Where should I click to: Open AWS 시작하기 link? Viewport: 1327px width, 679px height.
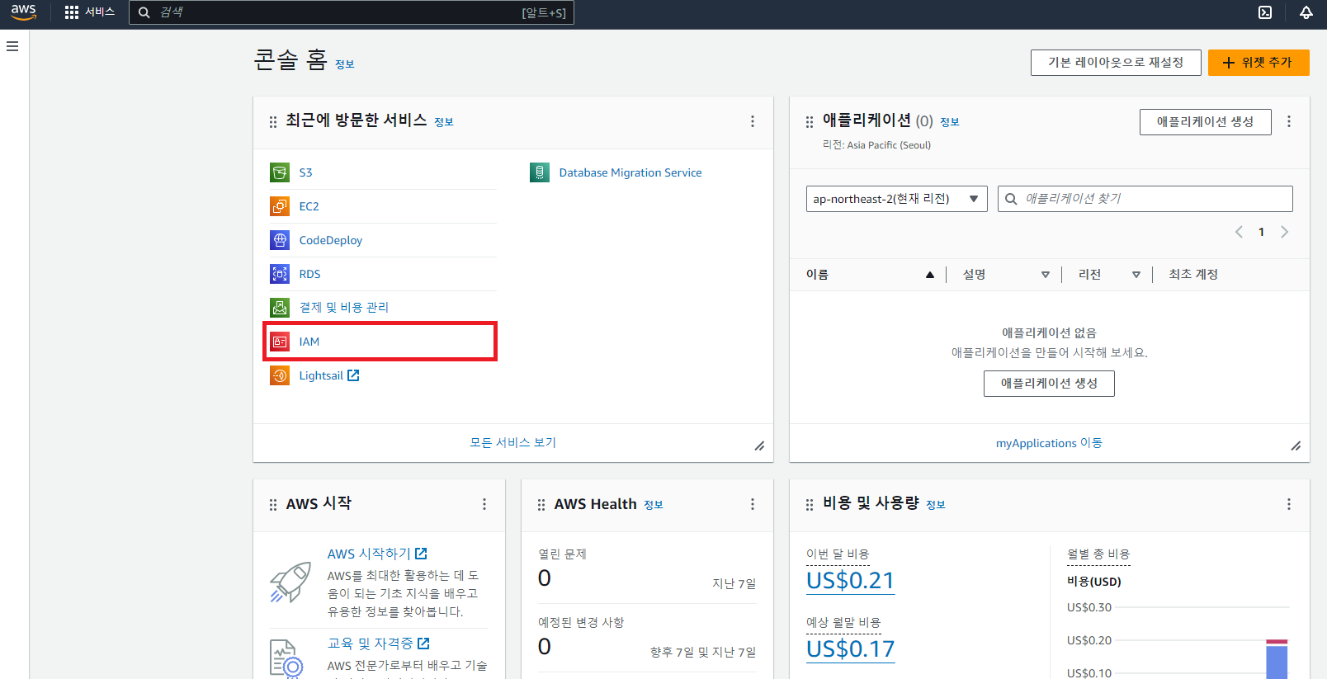377,554
